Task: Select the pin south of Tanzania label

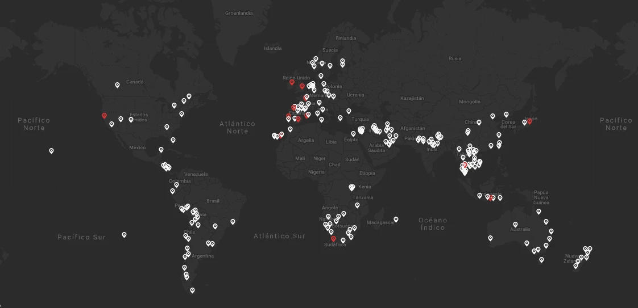Action: tap(357, 205)
